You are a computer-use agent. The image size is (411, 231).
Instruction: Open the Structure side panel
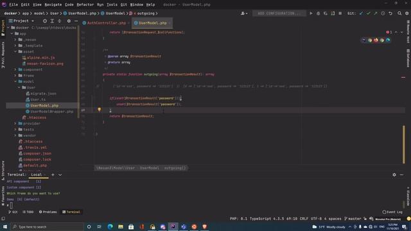tap(3, 171)
